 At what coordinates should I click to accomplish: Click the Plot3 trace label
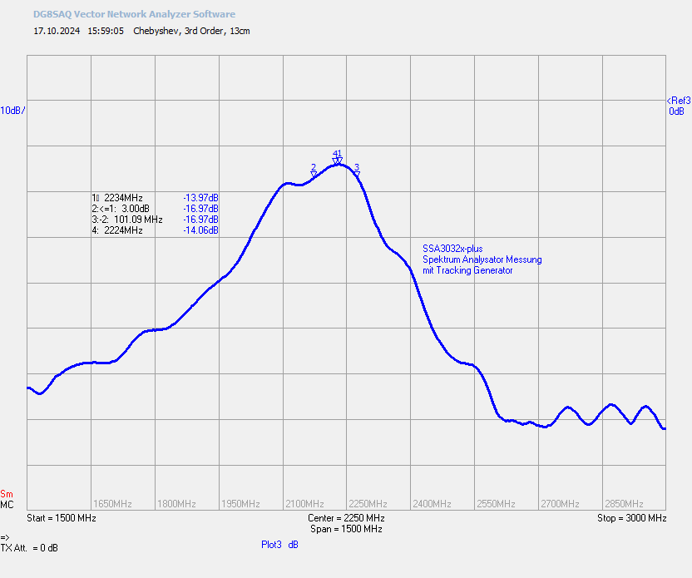pyautogui.click(x=271, y=545)
